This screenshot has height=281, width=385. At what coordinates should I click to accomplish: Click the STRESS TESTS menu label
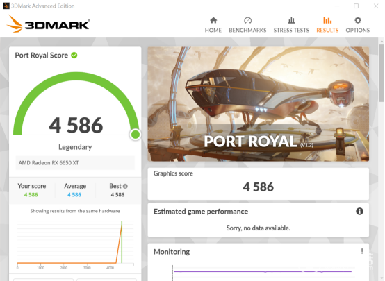291,30
